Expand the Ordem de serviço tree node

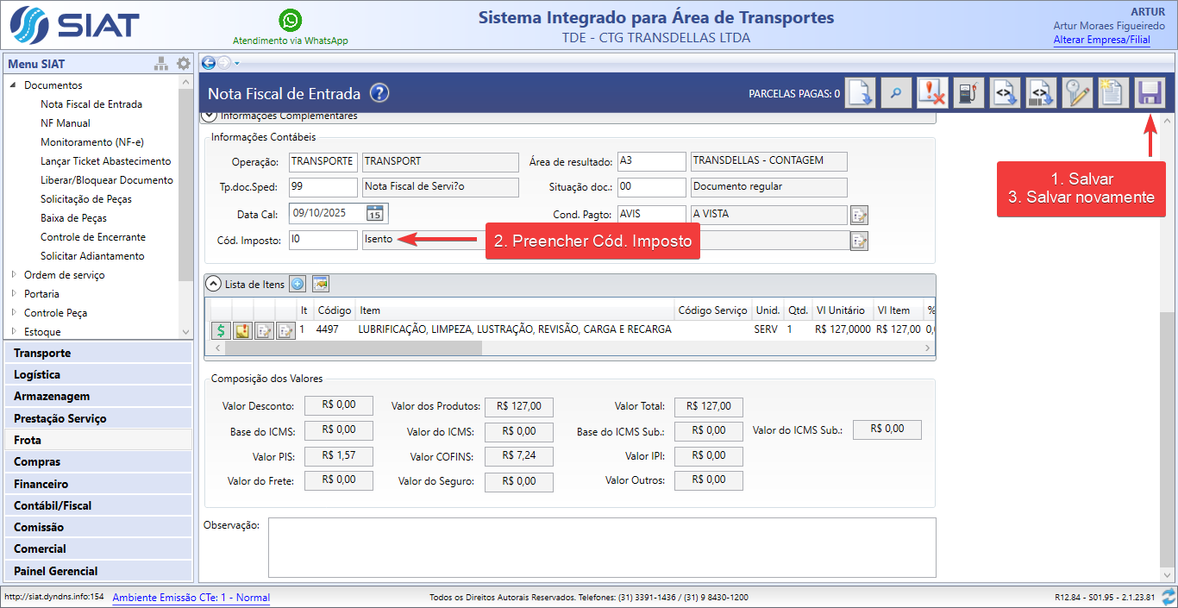(x=14, y=275)
